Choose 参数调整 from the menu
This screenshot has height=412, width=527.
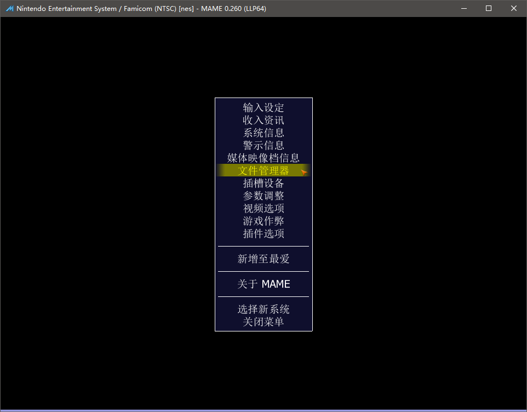[x=263, y=196]
